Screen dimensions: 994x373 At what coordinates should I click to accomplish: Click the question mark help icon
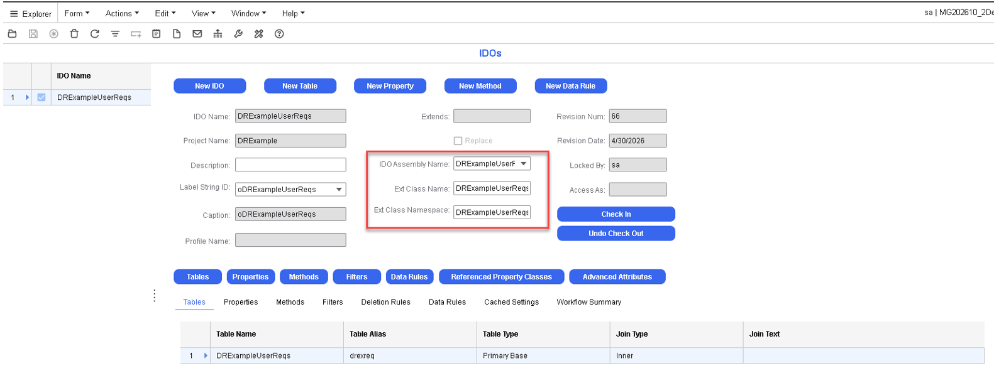click(279, 34)
